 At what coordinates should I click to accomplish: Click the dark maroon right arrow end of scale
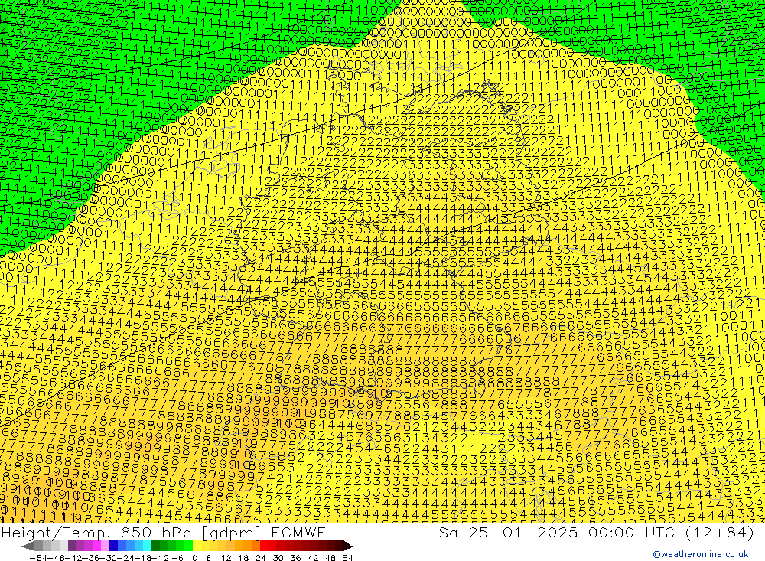[x=347, y=546]
